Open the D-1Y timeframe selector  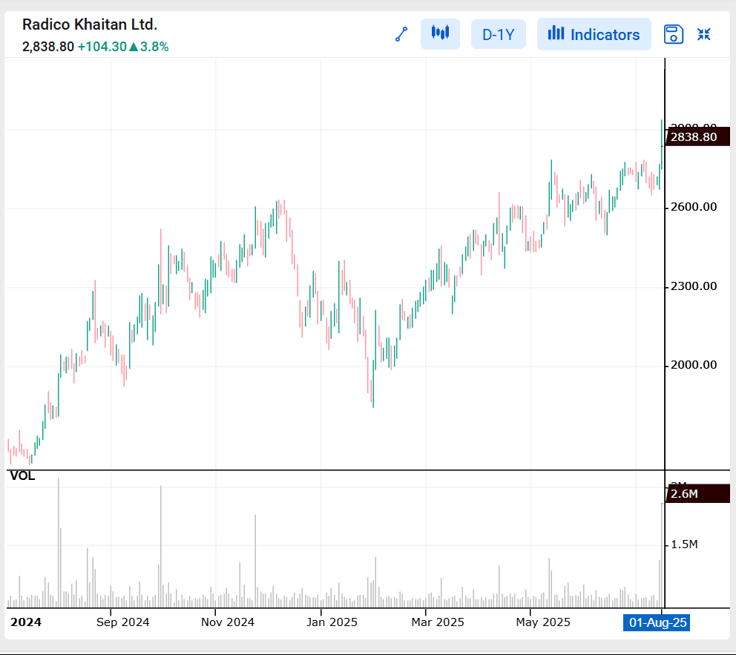pyautogui.click(x=498, y=34)
